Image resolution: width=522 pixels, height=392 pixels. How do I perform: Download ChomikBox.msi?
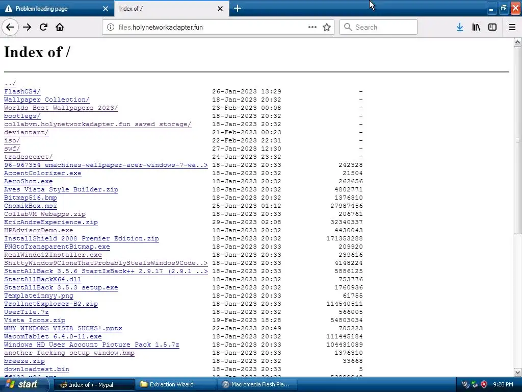point(30,206)
